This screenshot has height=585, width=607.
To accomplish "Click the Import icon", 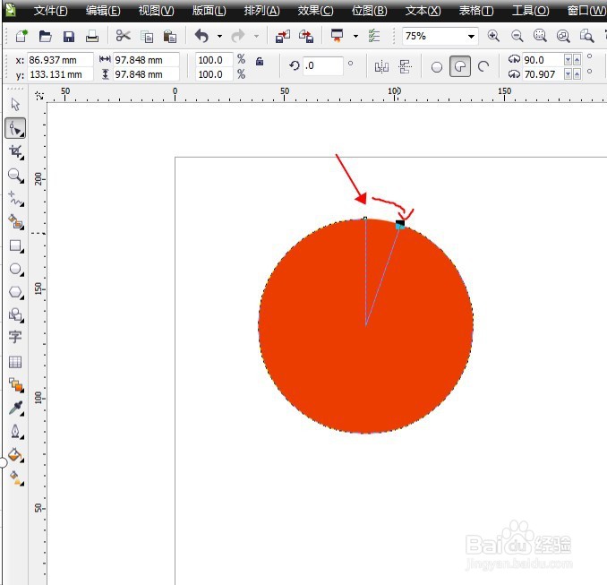I will (x=283, y=37).
